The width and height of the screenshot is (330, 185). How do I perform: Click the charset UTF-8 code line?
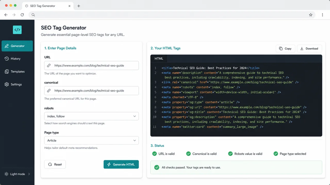(183, 97)
